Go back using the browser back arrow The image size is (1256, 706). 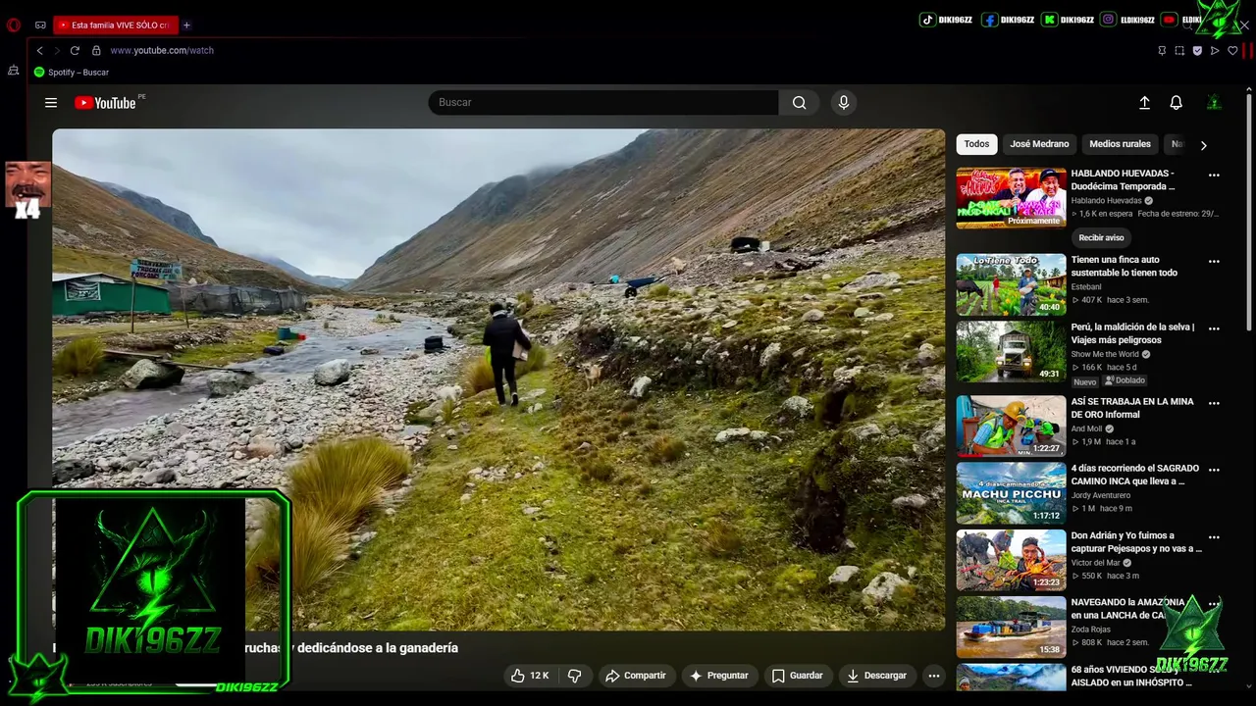(39, 50)
